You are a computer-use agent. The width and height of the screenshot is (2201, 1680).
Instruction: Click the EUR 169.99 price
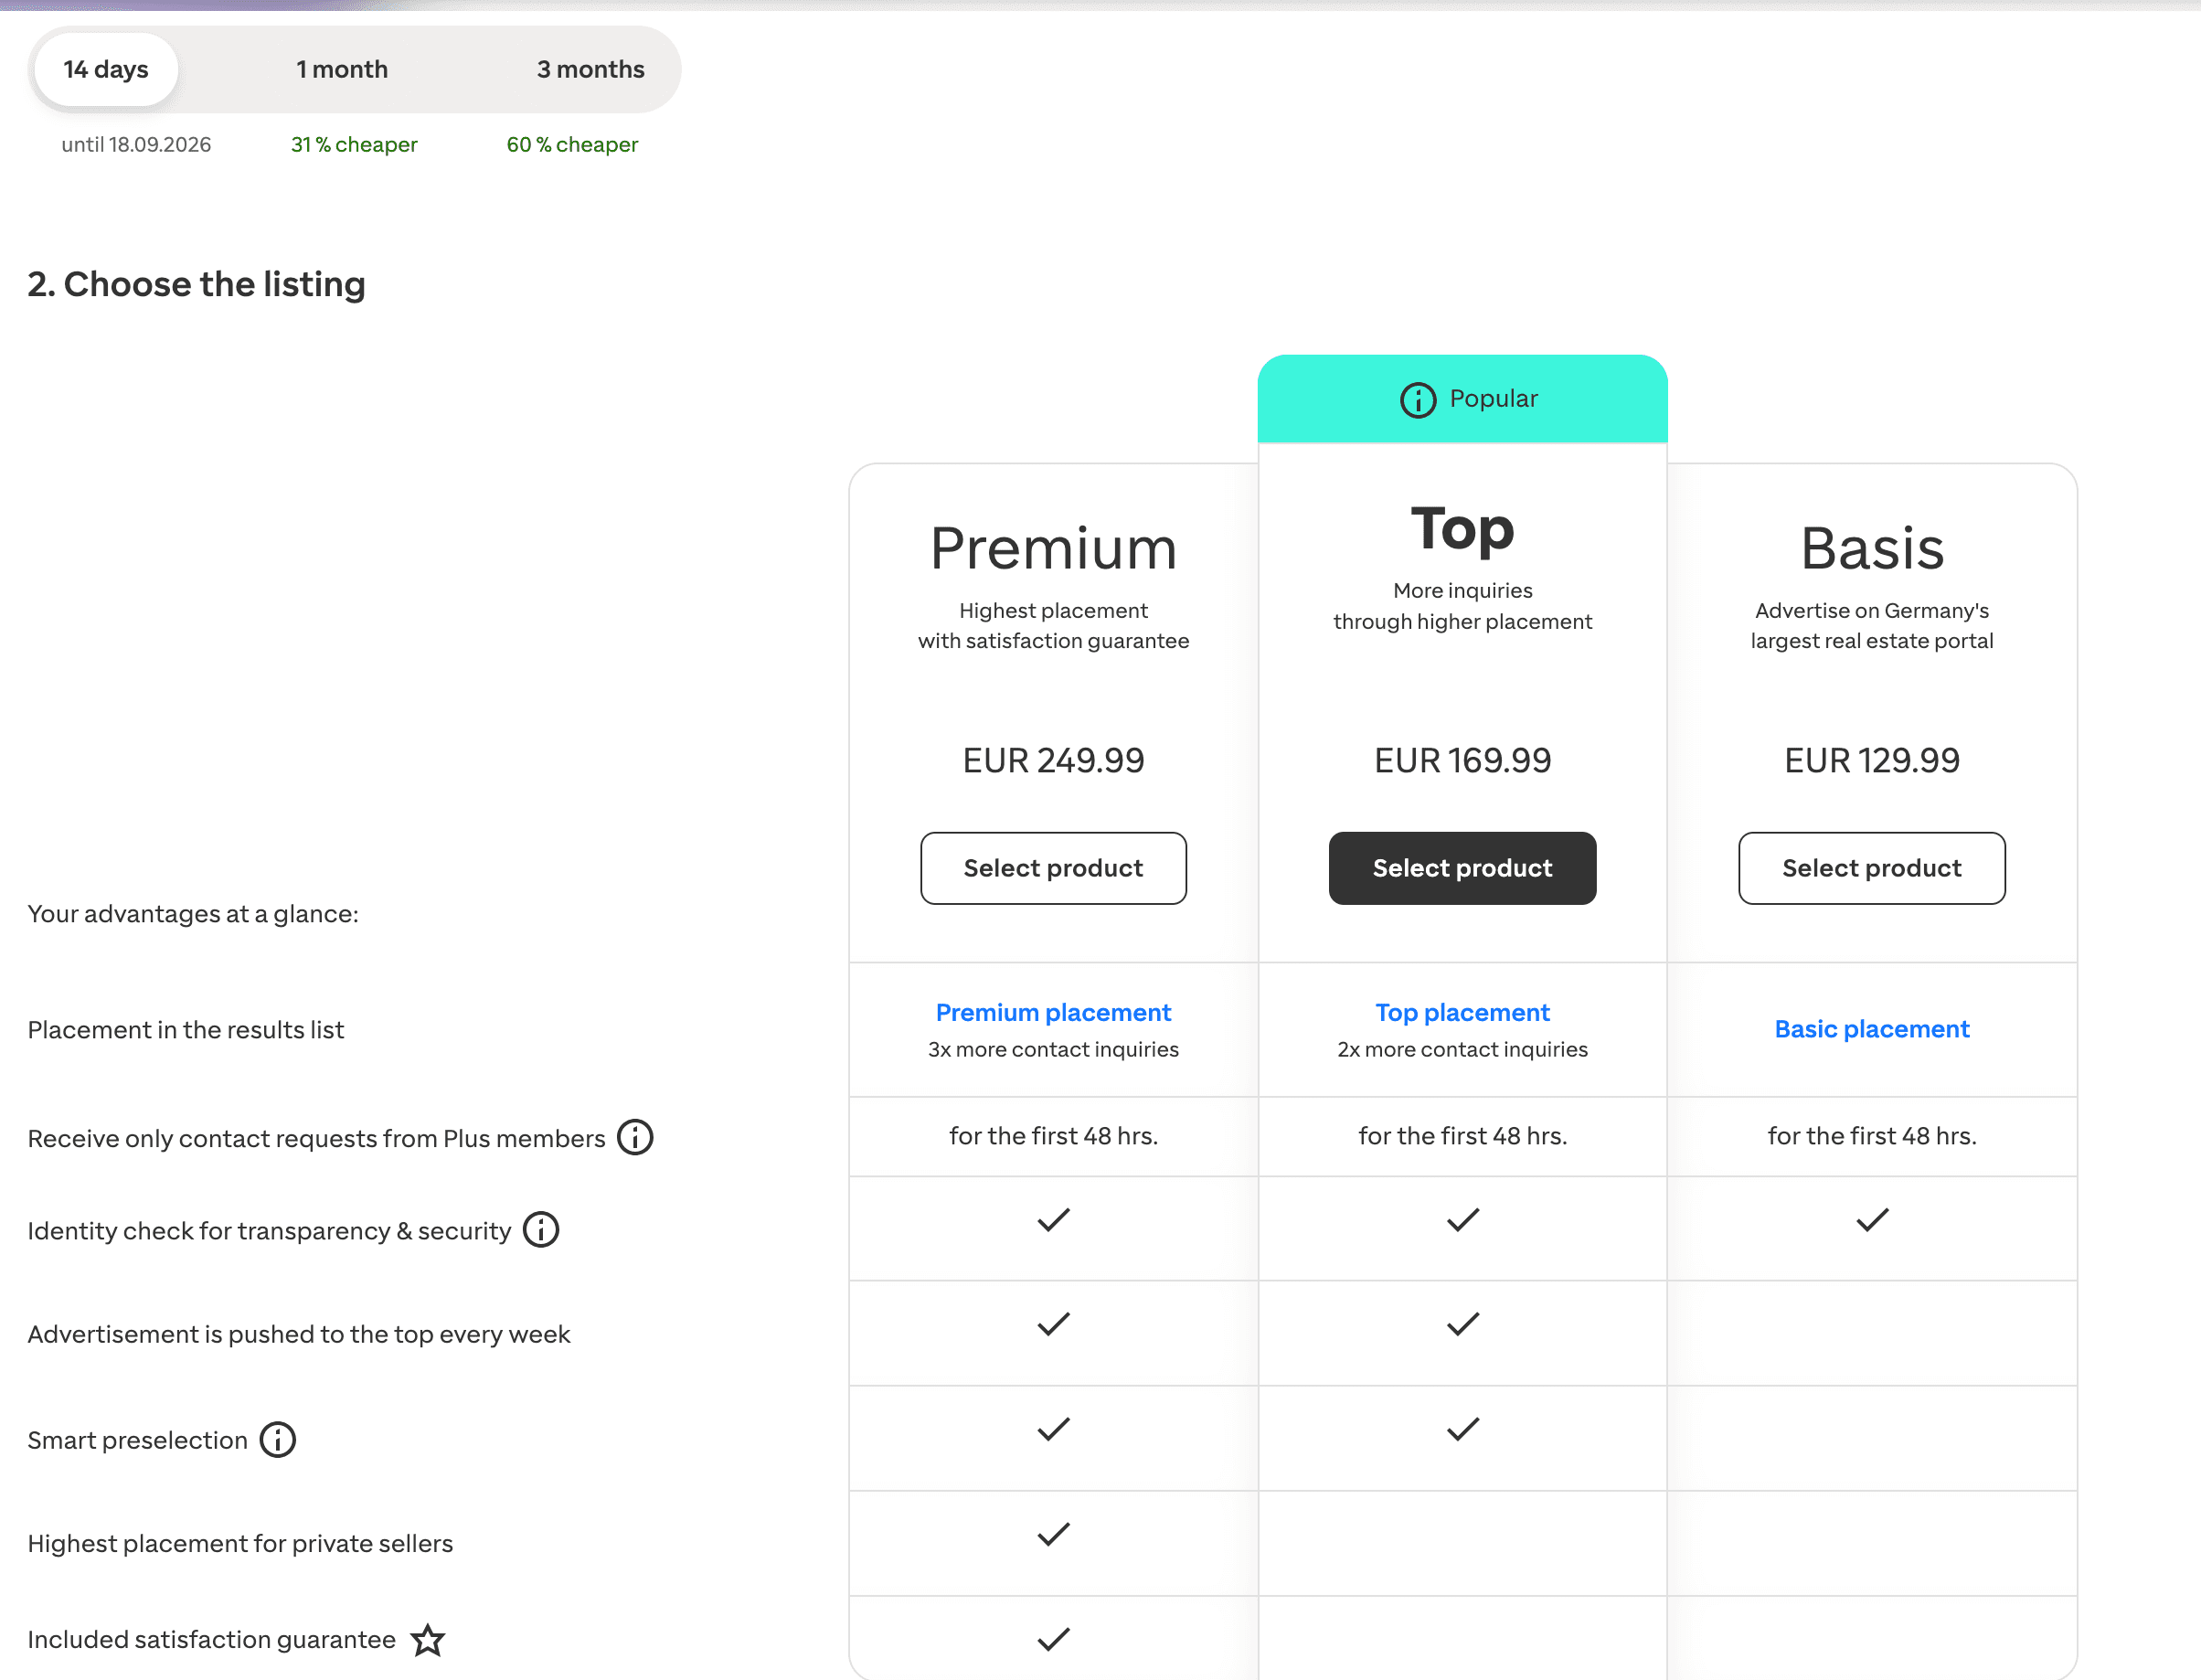coord(1462,760)
